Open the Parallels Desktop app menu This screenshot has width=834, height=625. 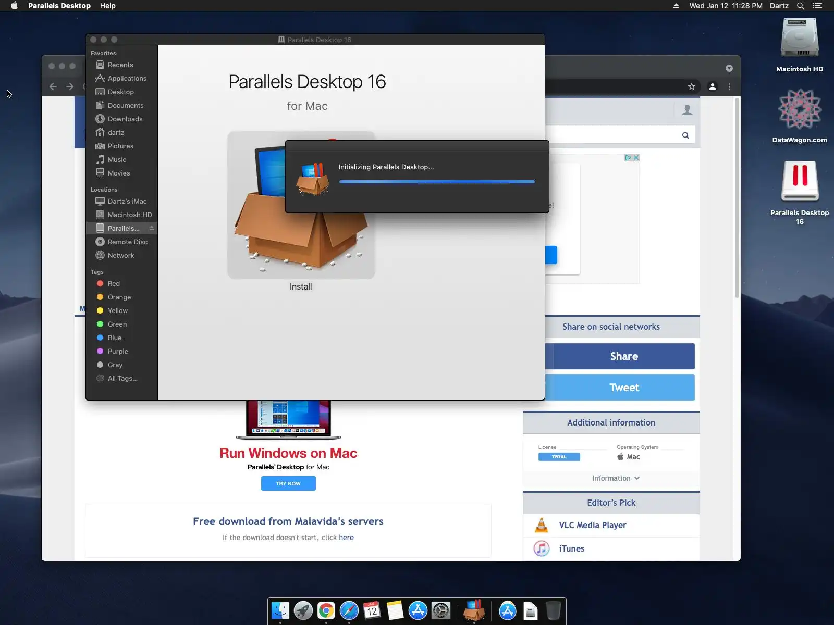(59, 6)
